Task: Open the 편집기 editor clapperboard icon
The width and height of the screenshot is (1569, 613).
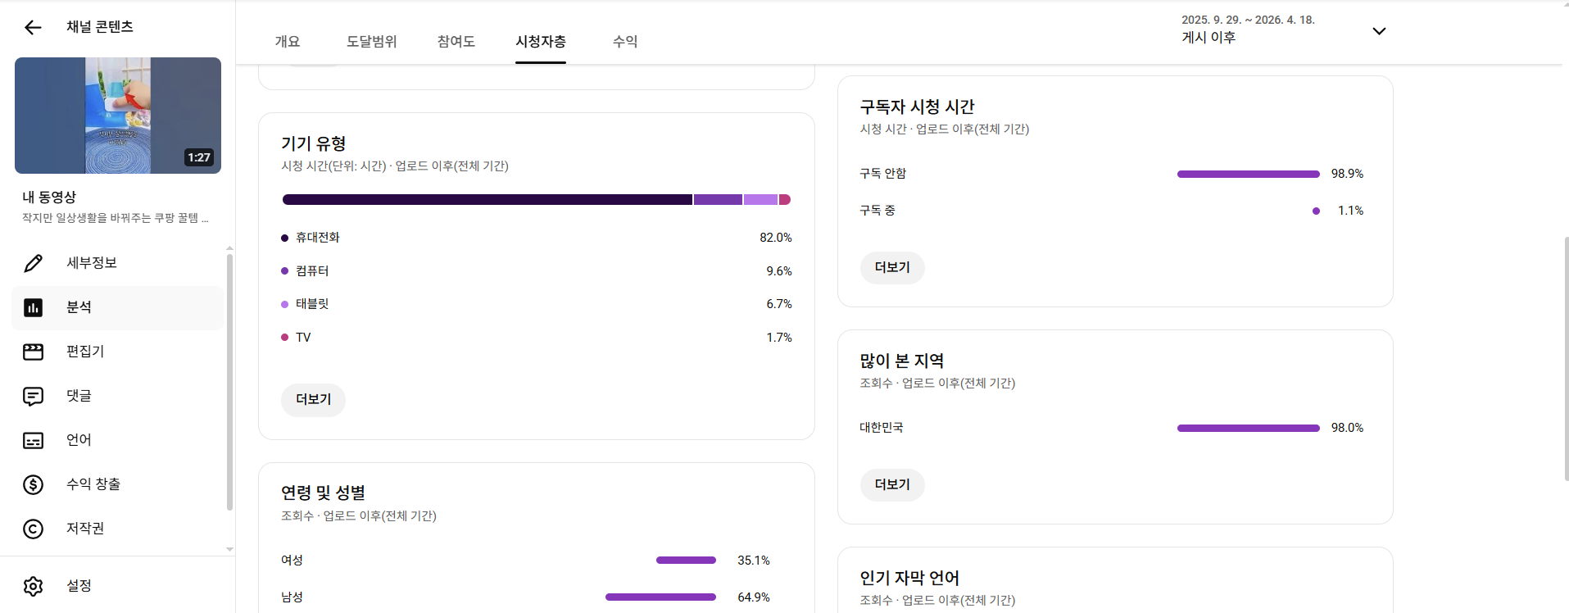Action: pyautogui.click(x=33, y=352)
